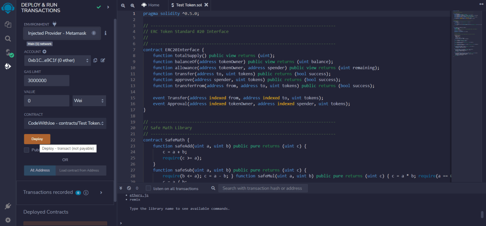
Task: Expand the Transactions recorded section
Action: tap(101, 192)
